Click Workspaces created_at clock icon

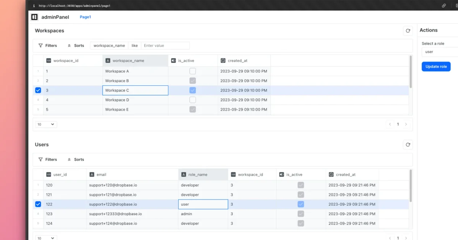click(x=223, y=61)
